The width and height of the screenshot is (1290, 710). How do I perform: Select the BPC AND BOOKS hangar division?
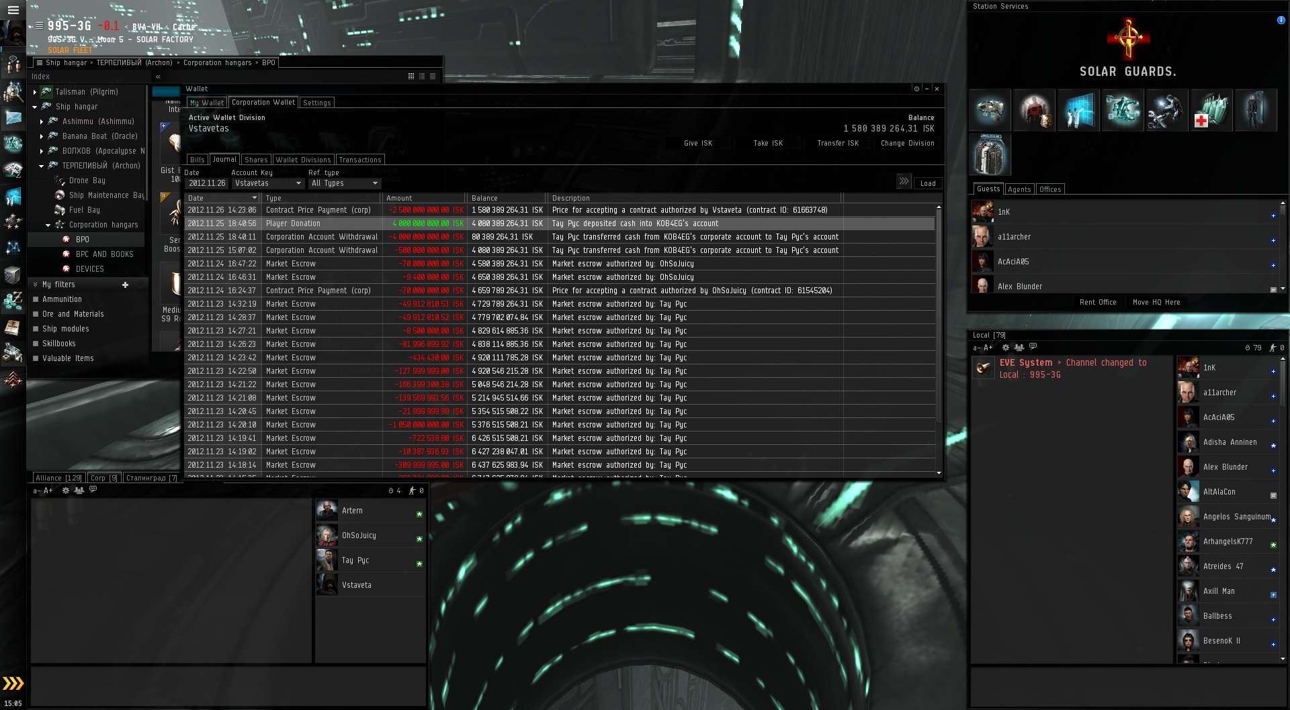coord(104,254)
